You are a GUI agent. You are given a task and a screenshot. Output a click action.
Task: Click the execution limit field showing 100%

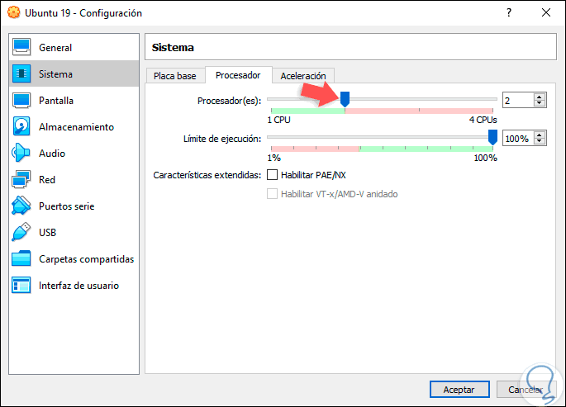pyautogui.click(x=517, y=139)
